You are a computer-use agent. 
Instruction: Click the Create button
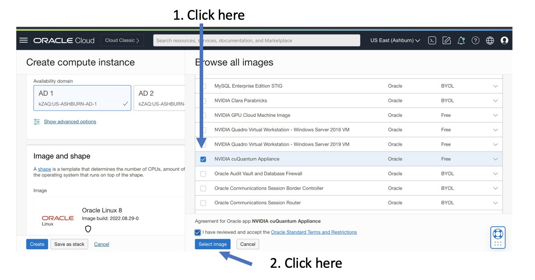pos(37,244)
